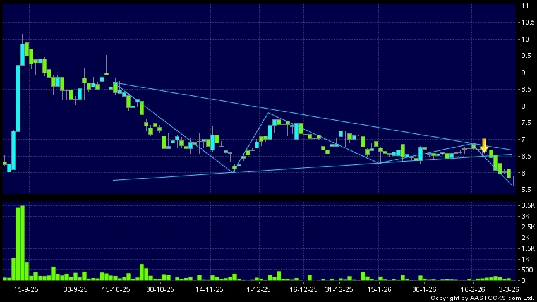Select the 16-2-26 date label
Image resolution: width=537 pixels, height=302 pixels.
pos(474,289)
